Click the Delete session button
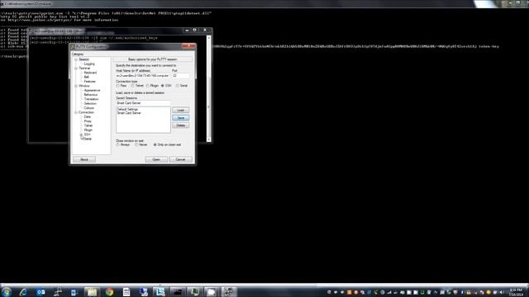This screenshot has width=529, height=297. point(180,125)
